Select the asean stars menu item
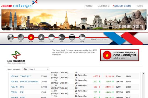 122,6
